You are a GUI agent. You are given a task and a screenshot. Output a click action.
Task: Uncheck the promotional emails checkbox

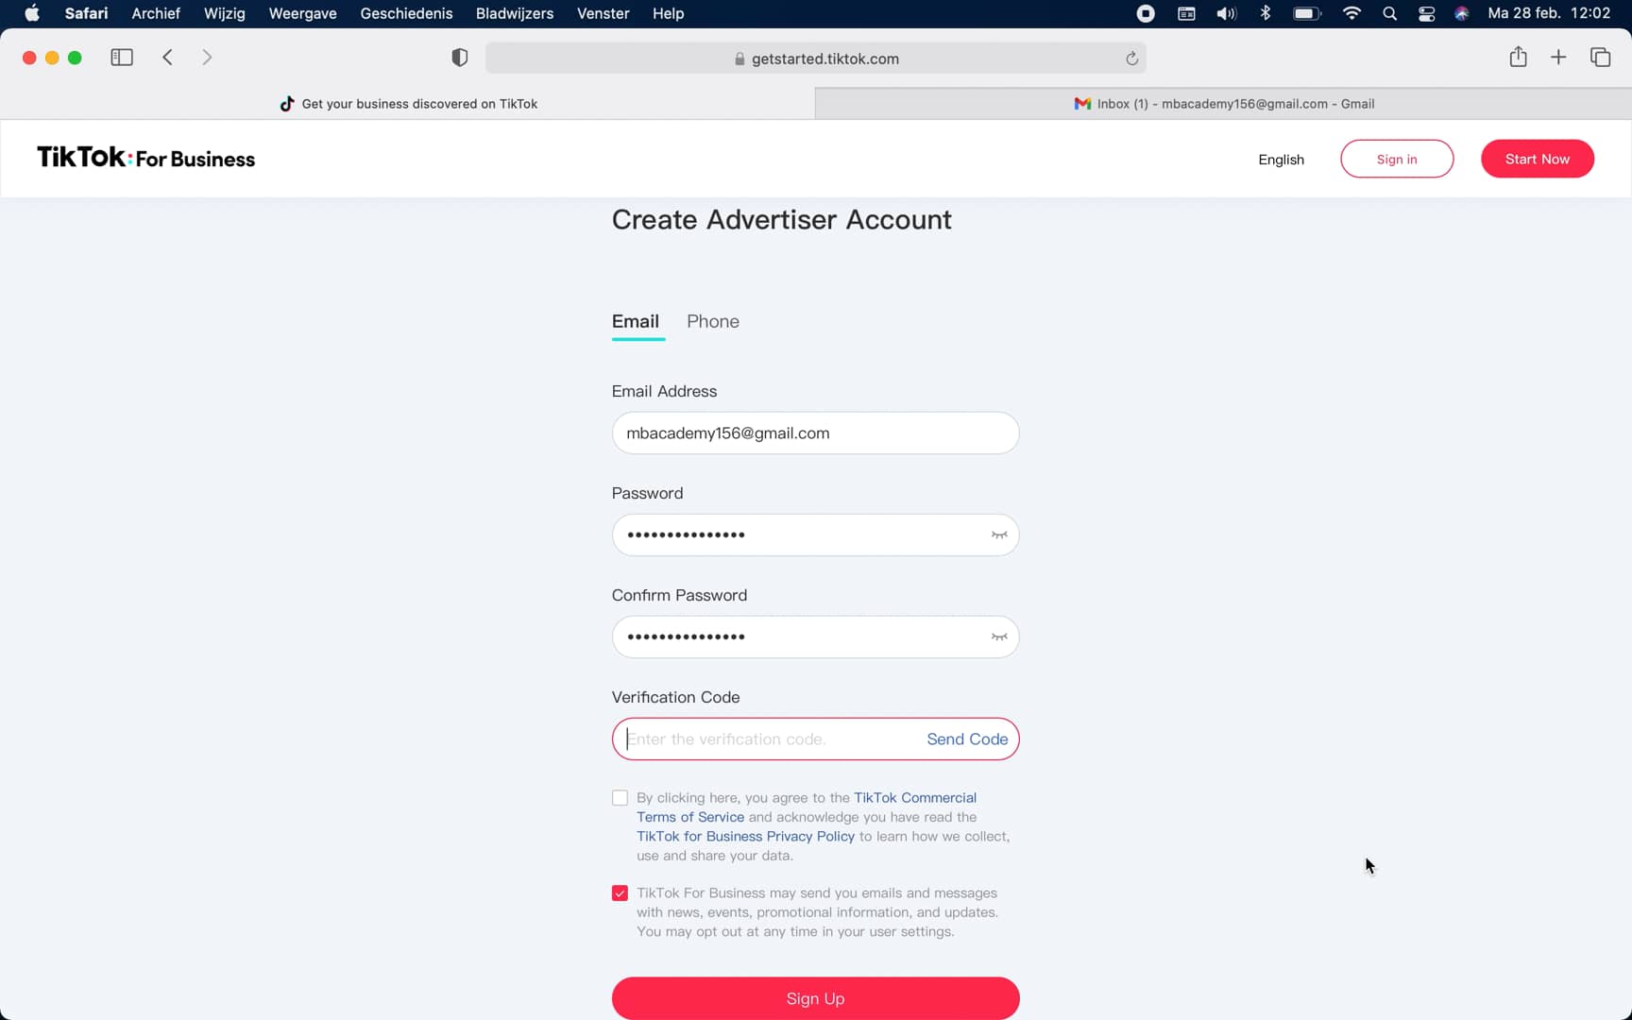pyautogui.click(x=620, y=893)
